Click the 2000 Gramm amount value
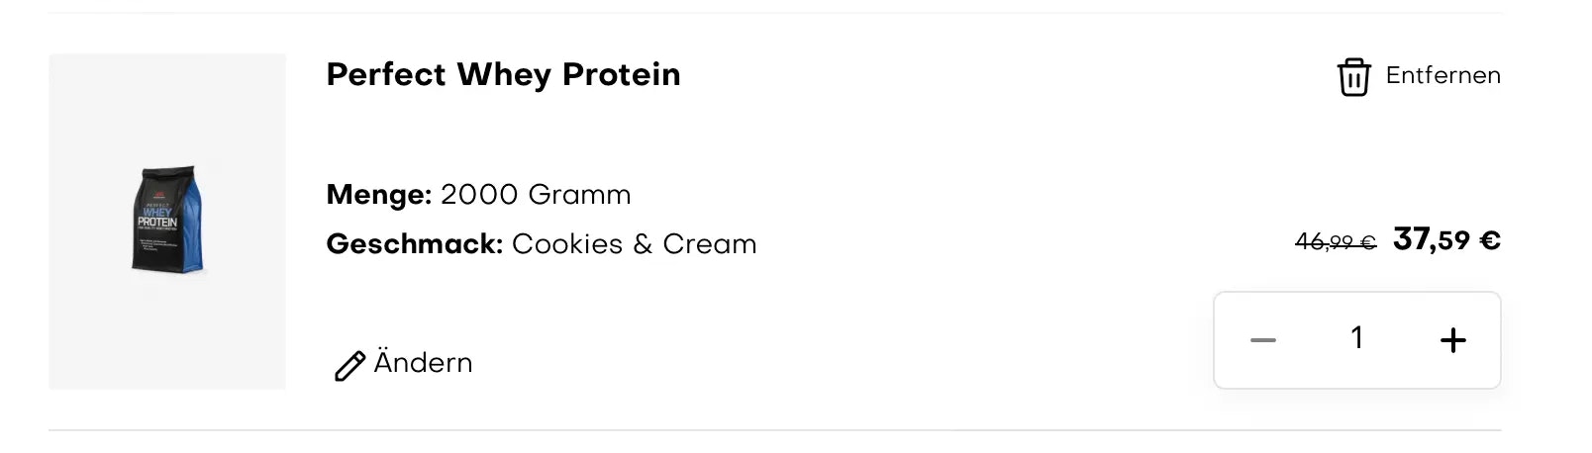Image resolution: width=1592 pixels, height=453 pixels. tap(536, 194)
